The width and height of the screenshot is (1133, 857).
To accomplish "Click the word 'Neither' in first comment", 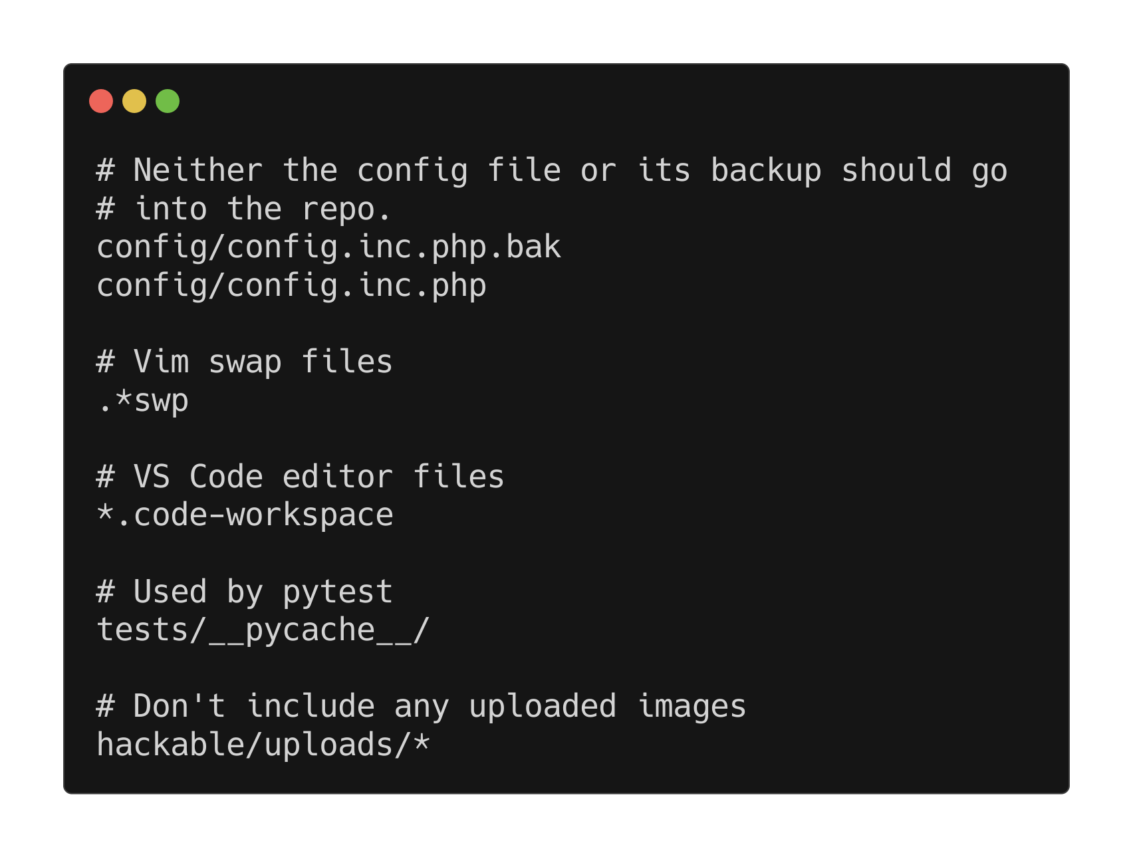I will click(198, 171).
